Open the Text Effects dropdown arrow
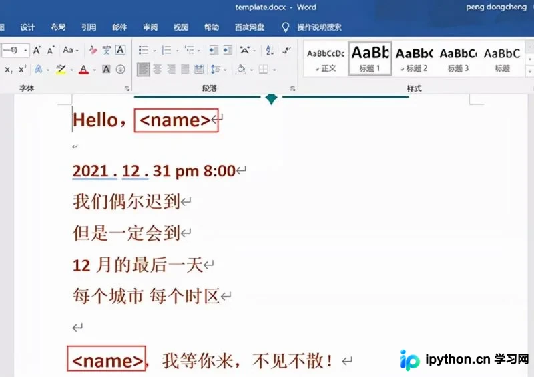 pos(48,70)
